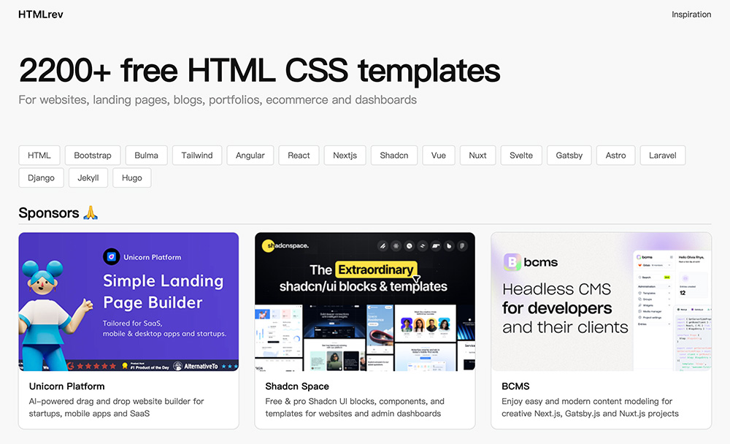The height and width of the screenshot is (444, 730).
Task: Click the BCMS card title
Action: [x=515, y=386]
